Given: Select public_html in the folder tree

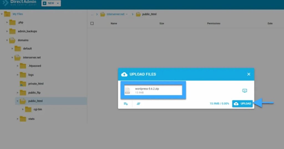Looking at the screenshot, I should point(35,101).
